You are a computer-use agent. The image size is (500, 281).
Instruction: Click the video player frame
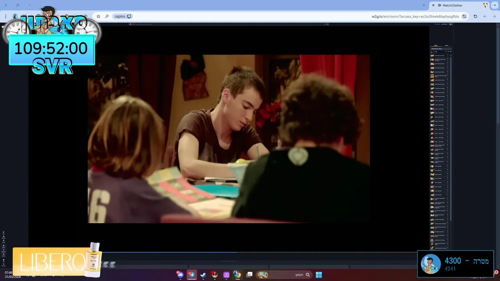pyautogui.click(x=229, y=139)
